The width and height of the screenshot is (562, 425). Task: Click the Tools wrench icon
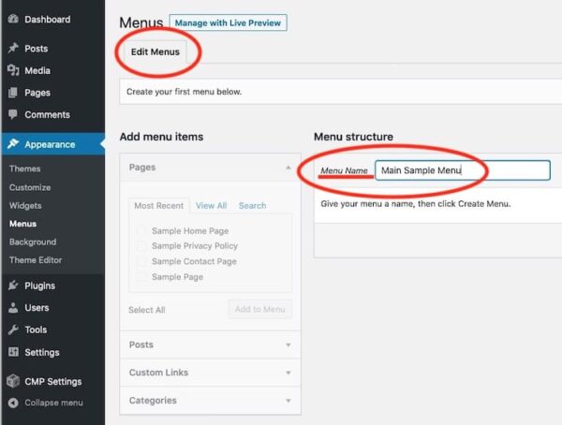pyautogui.click(x=13, y=330)
